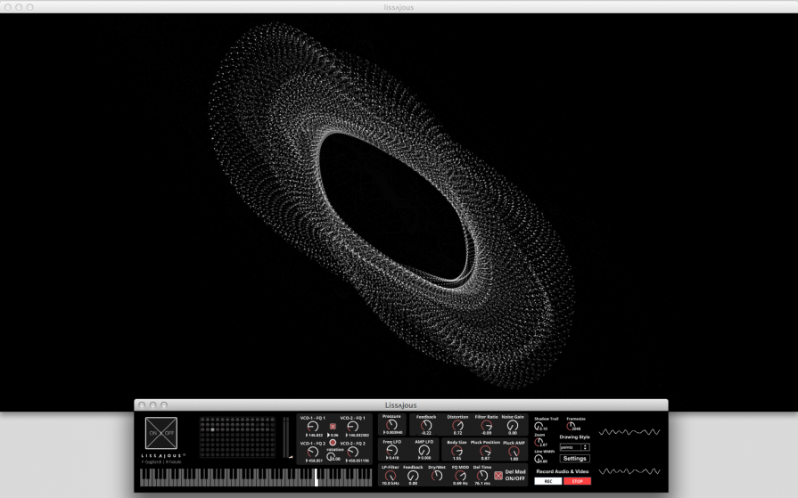Click the 146.832 number box under VCO-1 FQ 1
This screenshot has width=798, height=498.
pos(315,436)
